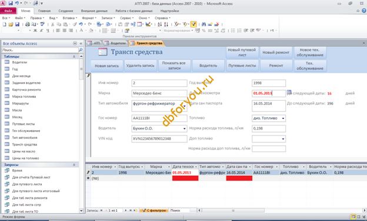Click the percent format icon
Screen dimensions: 367x221
point(203,30)
